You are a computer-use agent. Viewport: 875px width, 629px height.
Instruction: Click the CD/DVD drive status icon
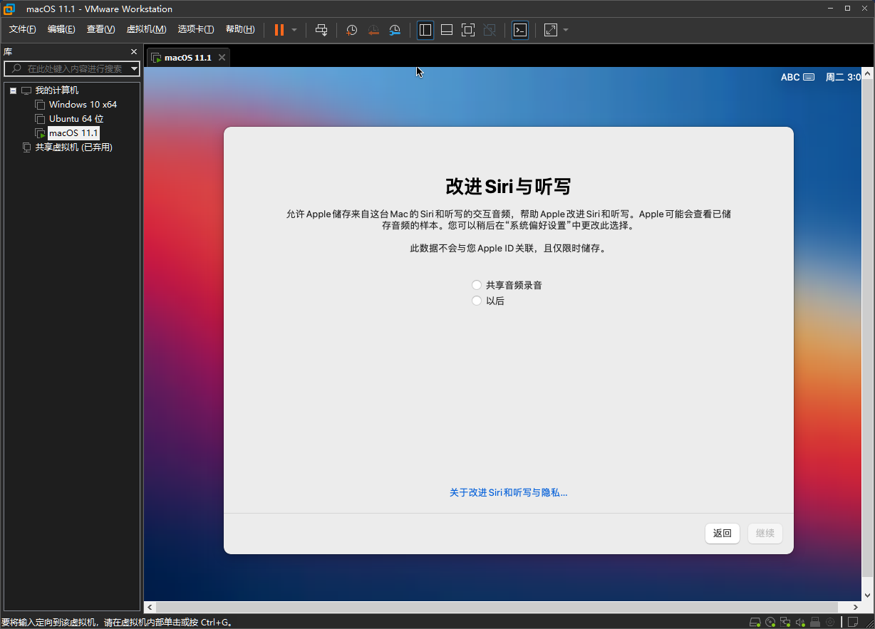coord(770,623)
